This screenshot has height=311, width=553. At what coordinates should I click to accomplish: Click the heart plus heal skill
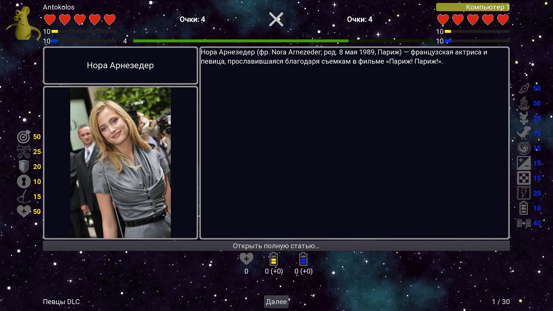(x=24, y=212)
